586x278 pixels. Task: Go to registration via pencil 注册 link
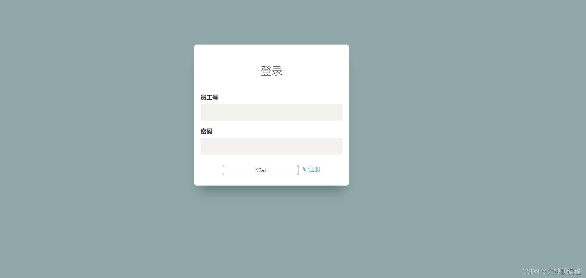[311, 169]
